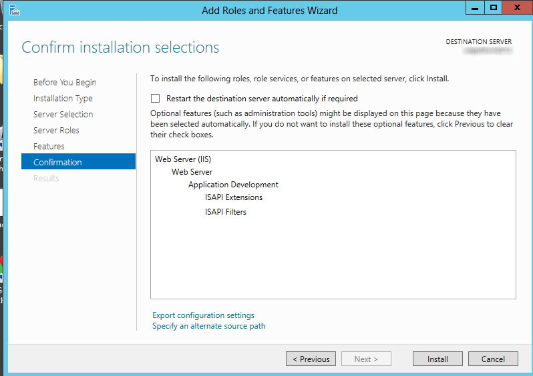Open Specify an alternate source path

pyautogui.click(x=208, y=326)
